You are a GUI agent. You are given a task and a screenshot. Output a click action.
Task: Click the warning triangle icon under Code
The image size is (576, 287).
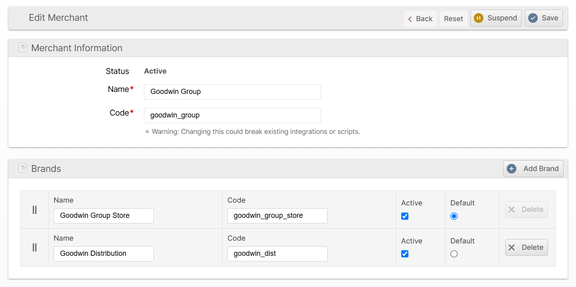[147, 131]
